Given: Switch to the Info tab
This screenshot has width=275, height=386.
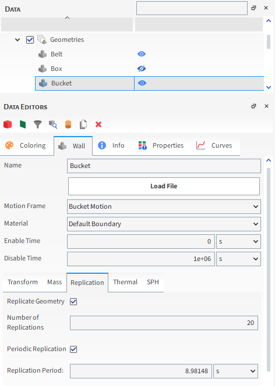Looking at the screenshot, I should (x=111, y=145).
